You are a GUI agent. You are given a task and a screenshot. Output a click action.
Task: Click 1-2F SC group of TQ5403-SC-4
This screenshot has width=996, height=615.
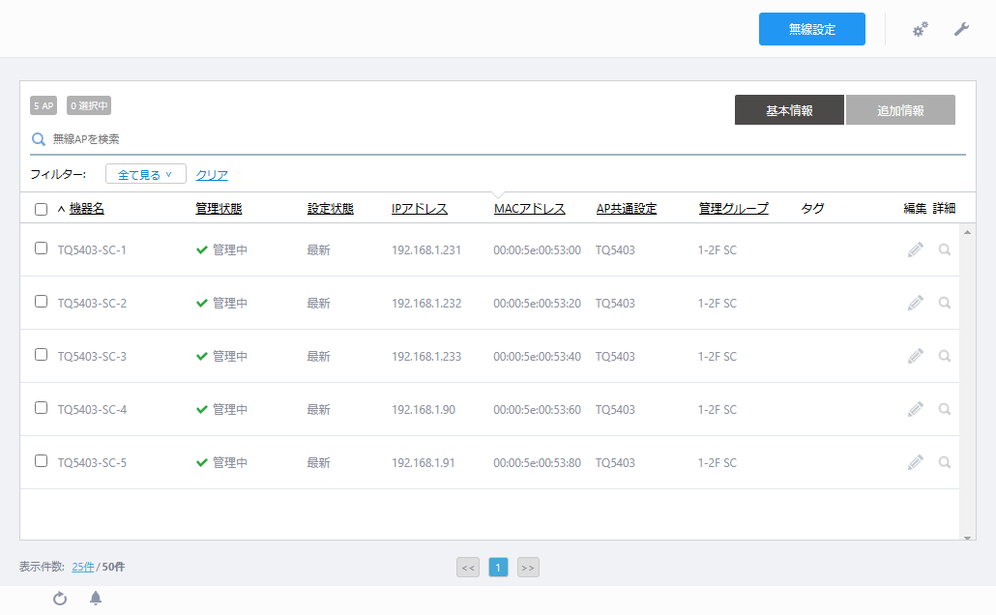pos(718,409)
